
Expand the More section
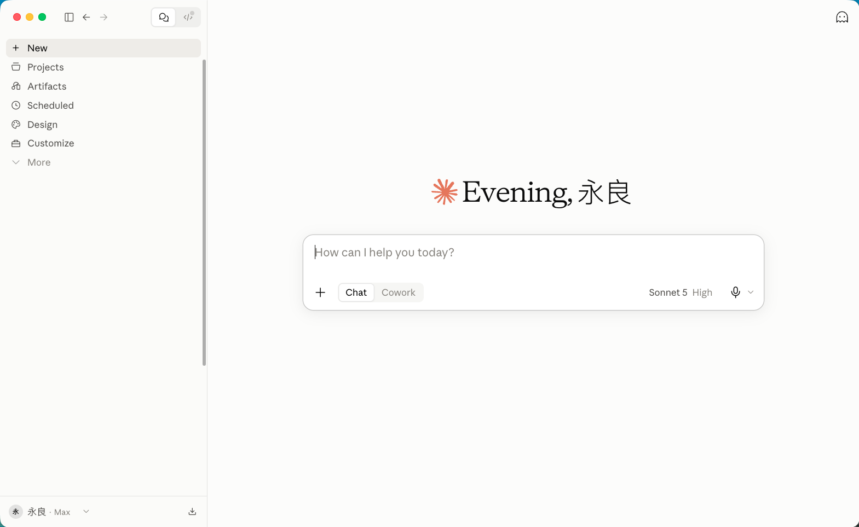(103, 162)
